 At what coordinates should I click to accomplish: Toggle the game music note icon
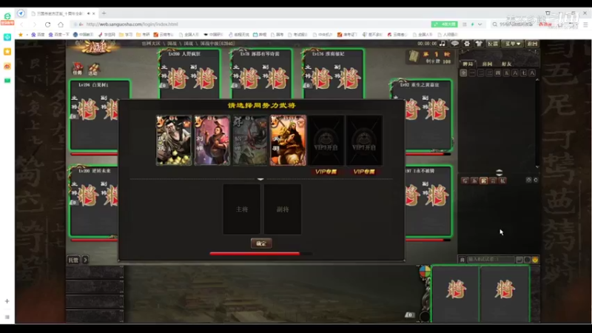coord(442,44)
